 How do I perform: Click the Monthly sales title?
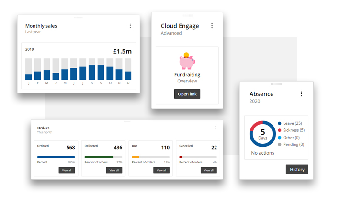tap(41, 26)
